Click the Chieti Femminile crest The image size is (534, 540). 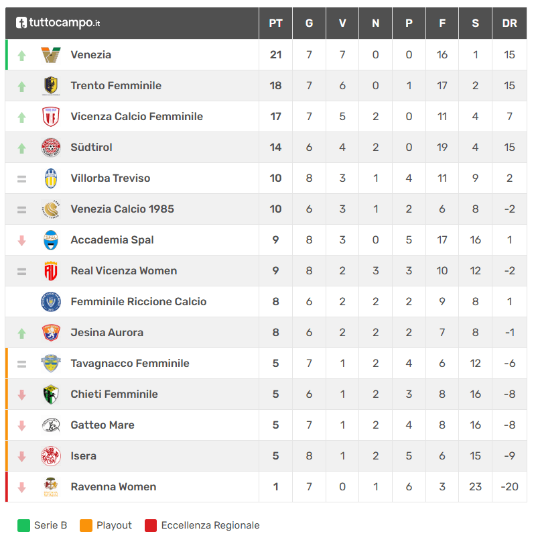[x=50, y=394]
